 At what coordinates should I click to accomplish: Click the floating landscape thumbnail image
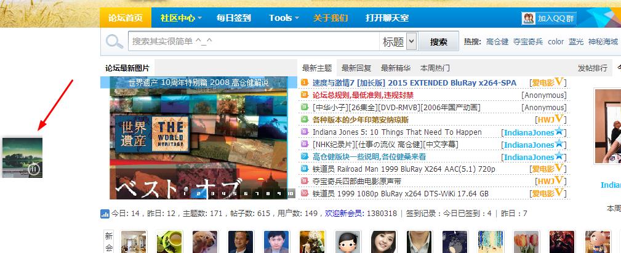tap(22, 157)
